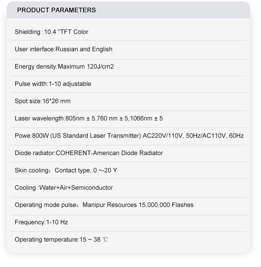Select the Frequency 1-10 Hz row
Viewport: 261px width, 267px height.
(41, 222)
